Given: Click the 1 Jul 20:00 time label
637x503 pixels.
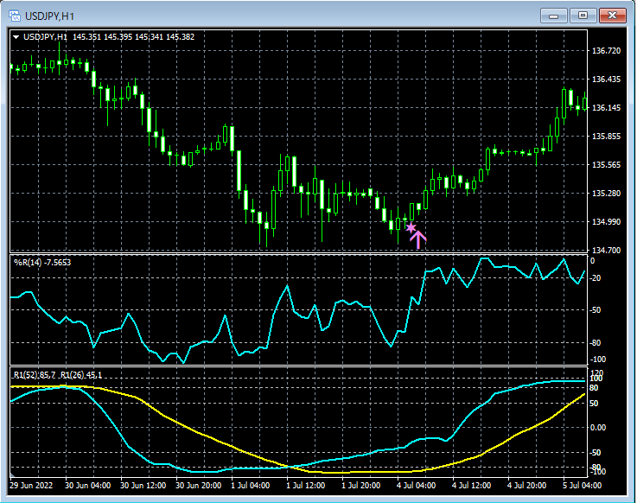Looking at the screenshot, I should pyautogui.click(x=360, y=486).
